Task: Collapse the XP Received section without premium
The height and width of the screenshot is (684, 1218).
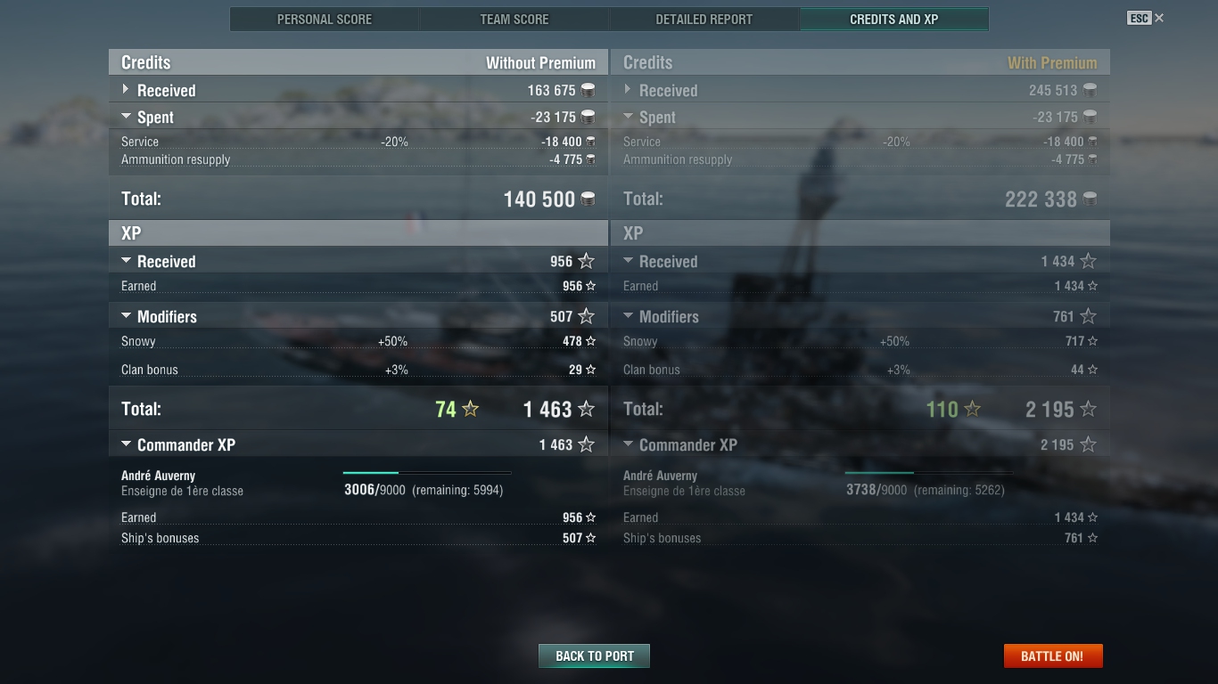Action: [x=126, y=261]
